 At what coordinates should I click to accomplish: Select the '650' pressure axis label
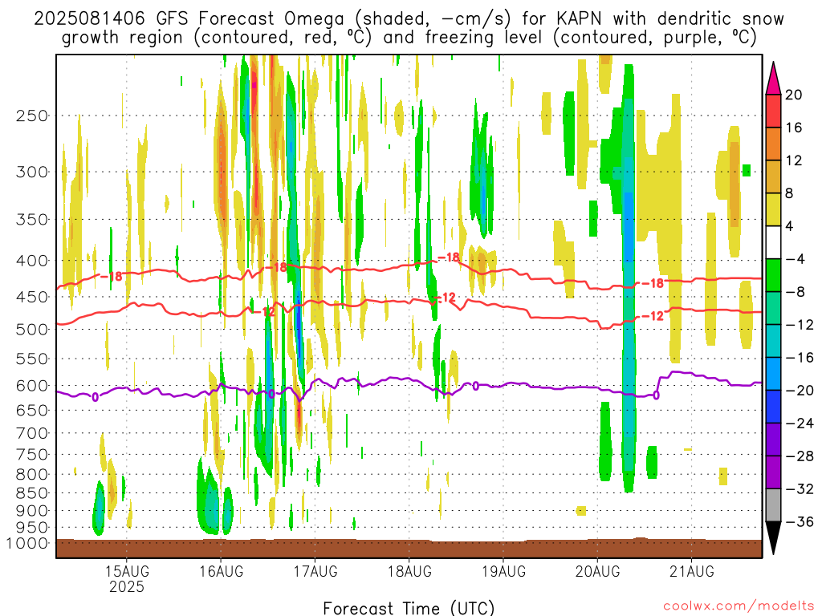tap(31, 410)
